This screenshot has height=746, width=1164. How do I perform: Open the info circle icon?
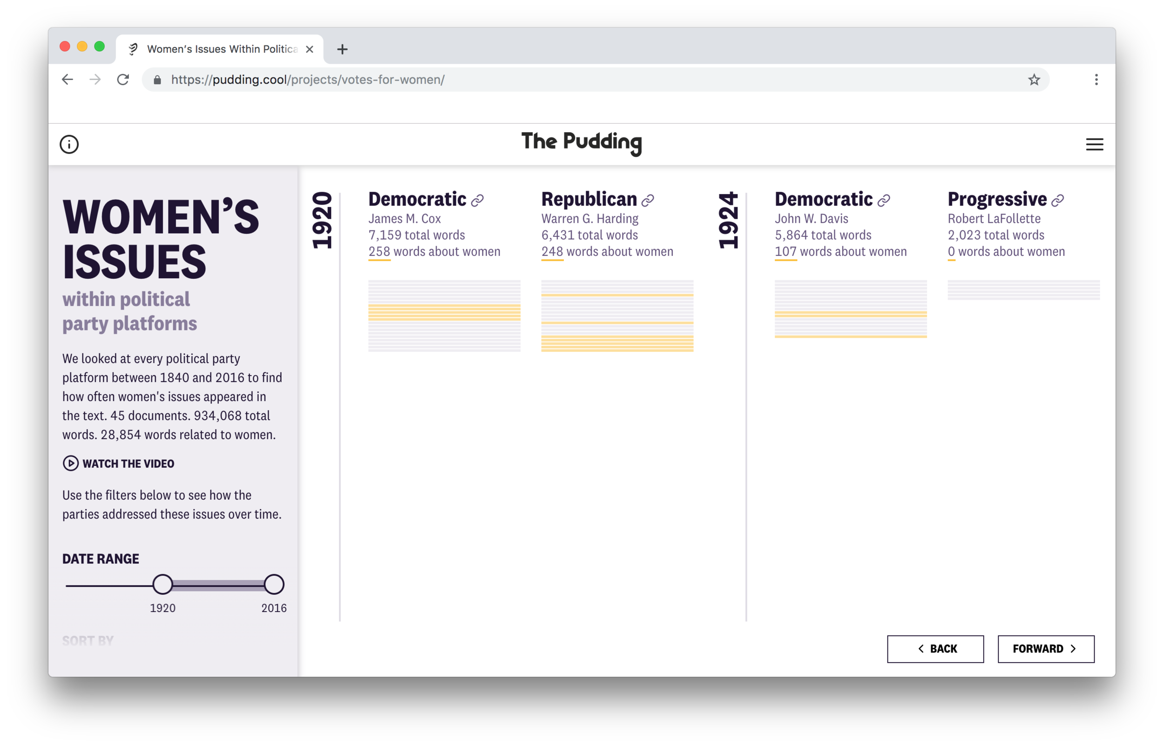[69, 144]
